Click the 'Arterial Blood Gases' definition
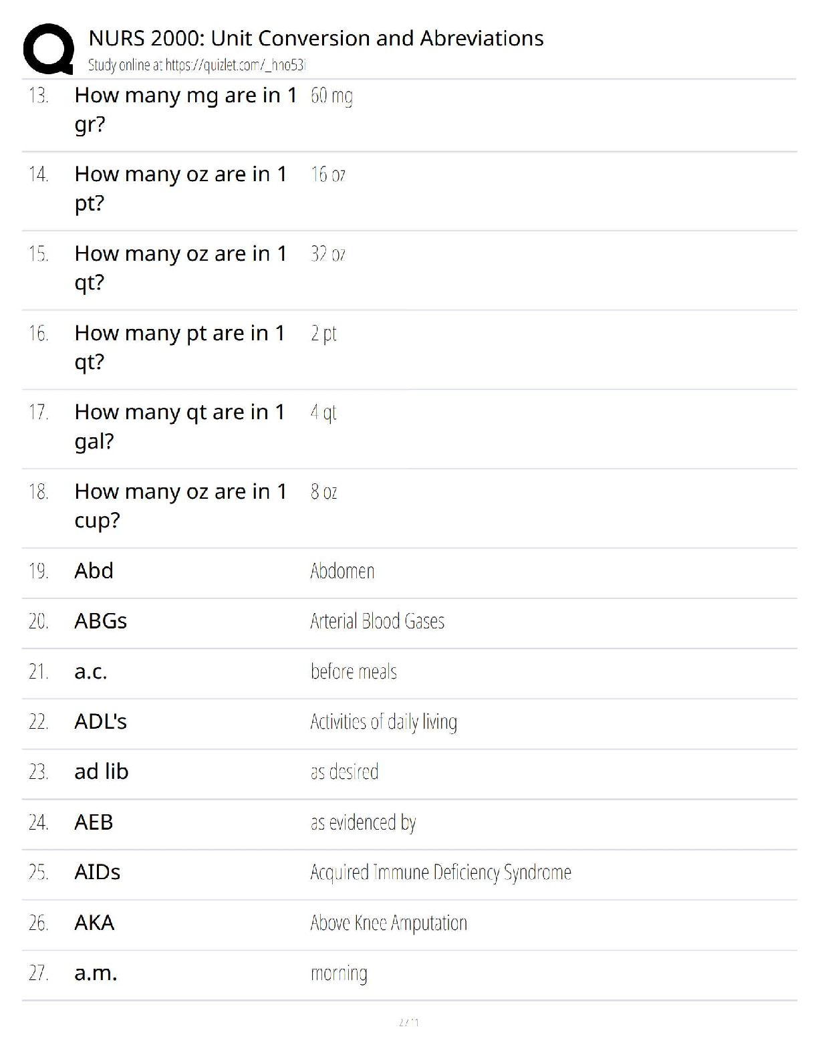This screenshot has height=1059, width=818. 377,621
